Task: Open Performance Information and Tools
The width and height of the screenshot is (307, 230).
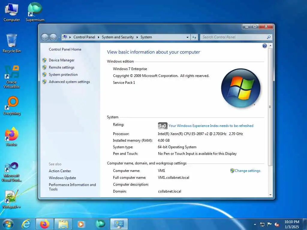Action: 72,187
